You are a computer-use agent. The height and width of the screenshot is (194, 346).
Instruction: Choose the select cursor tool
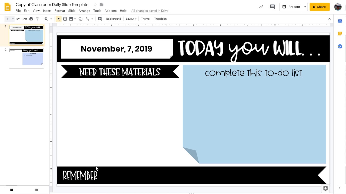[x=58, y=19]
